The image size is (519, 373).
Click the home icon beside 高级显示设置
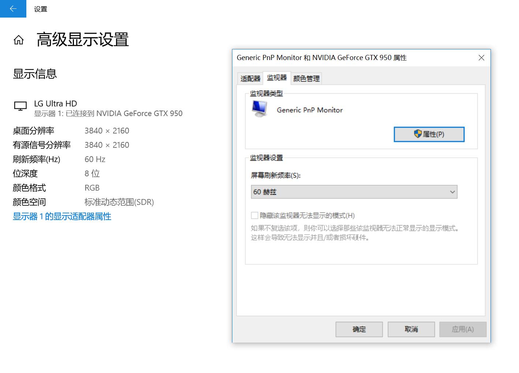19,40
